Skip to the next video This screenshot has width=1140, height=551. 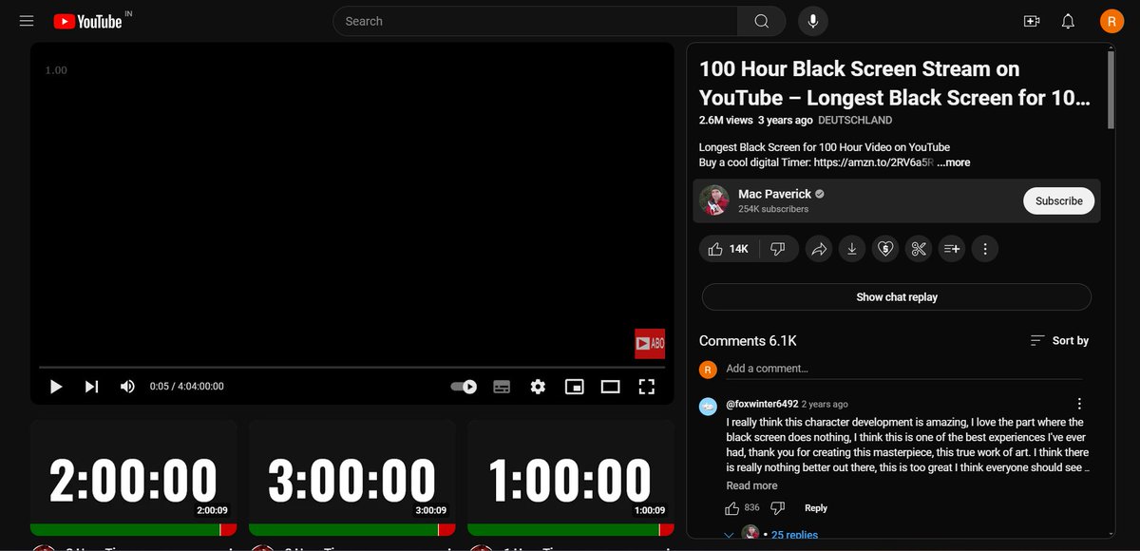91,387
